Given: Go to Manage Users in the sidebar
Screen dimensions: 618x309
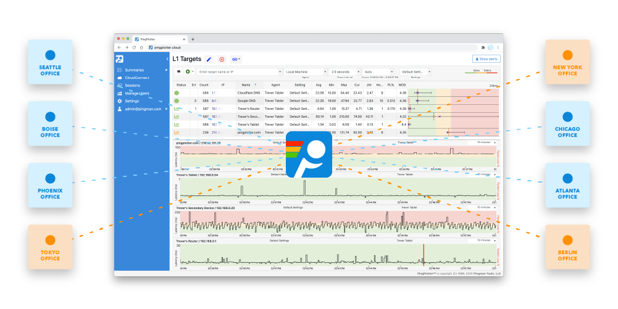Looking at the screenshot, I should pyautogui.click(x=136, y=93).
